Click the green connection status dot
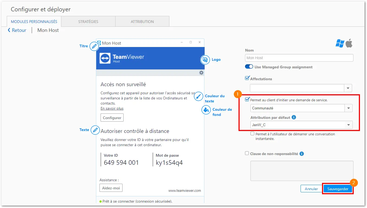 pos(101,202)
